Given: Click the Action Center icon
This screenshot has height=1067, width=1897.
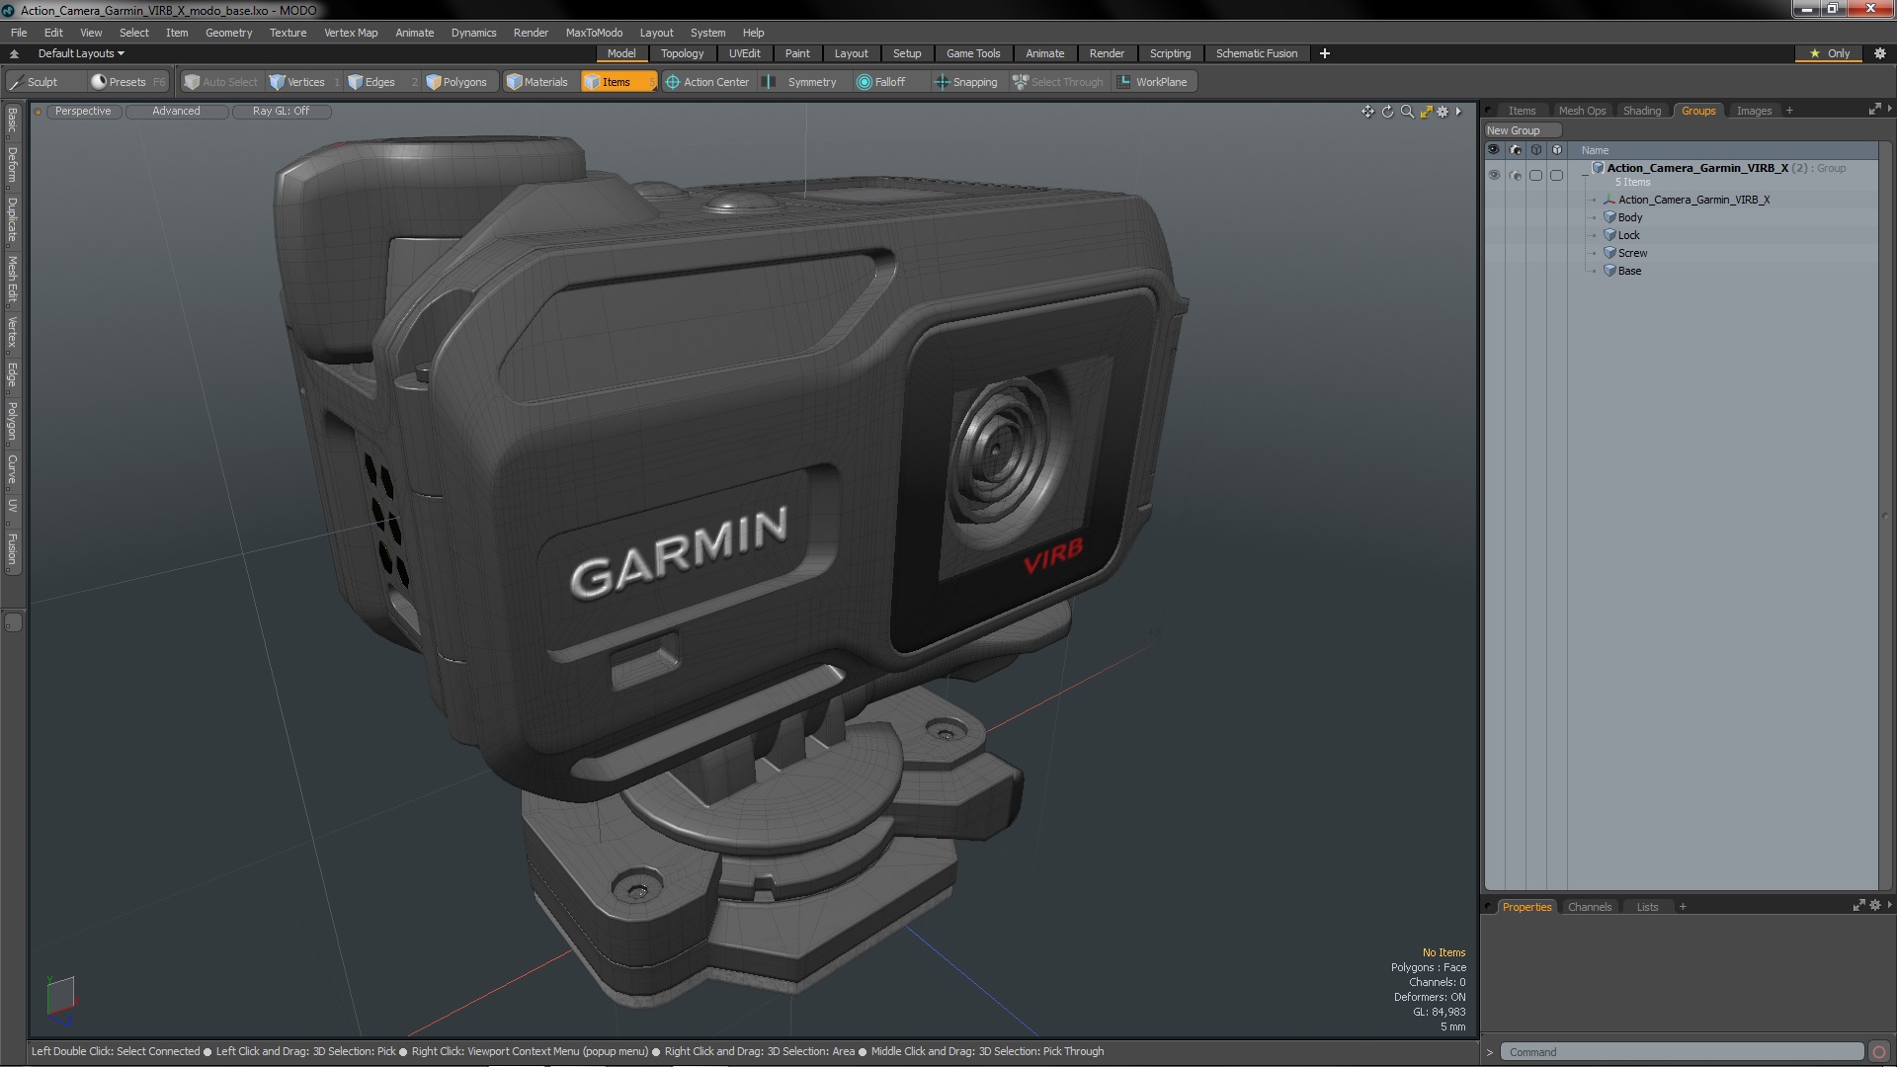Looking at the screenshot, I should coord(671,82).
